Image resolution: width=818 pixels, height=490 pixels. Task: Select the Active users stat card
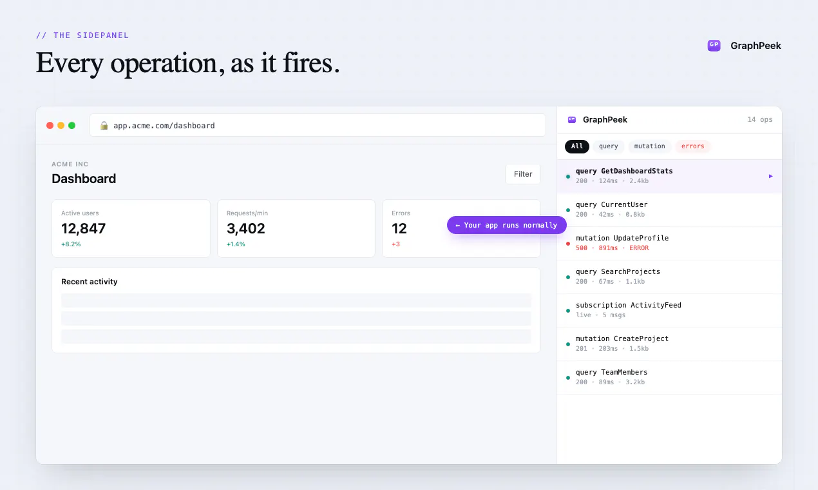click(x=131, y=228)
